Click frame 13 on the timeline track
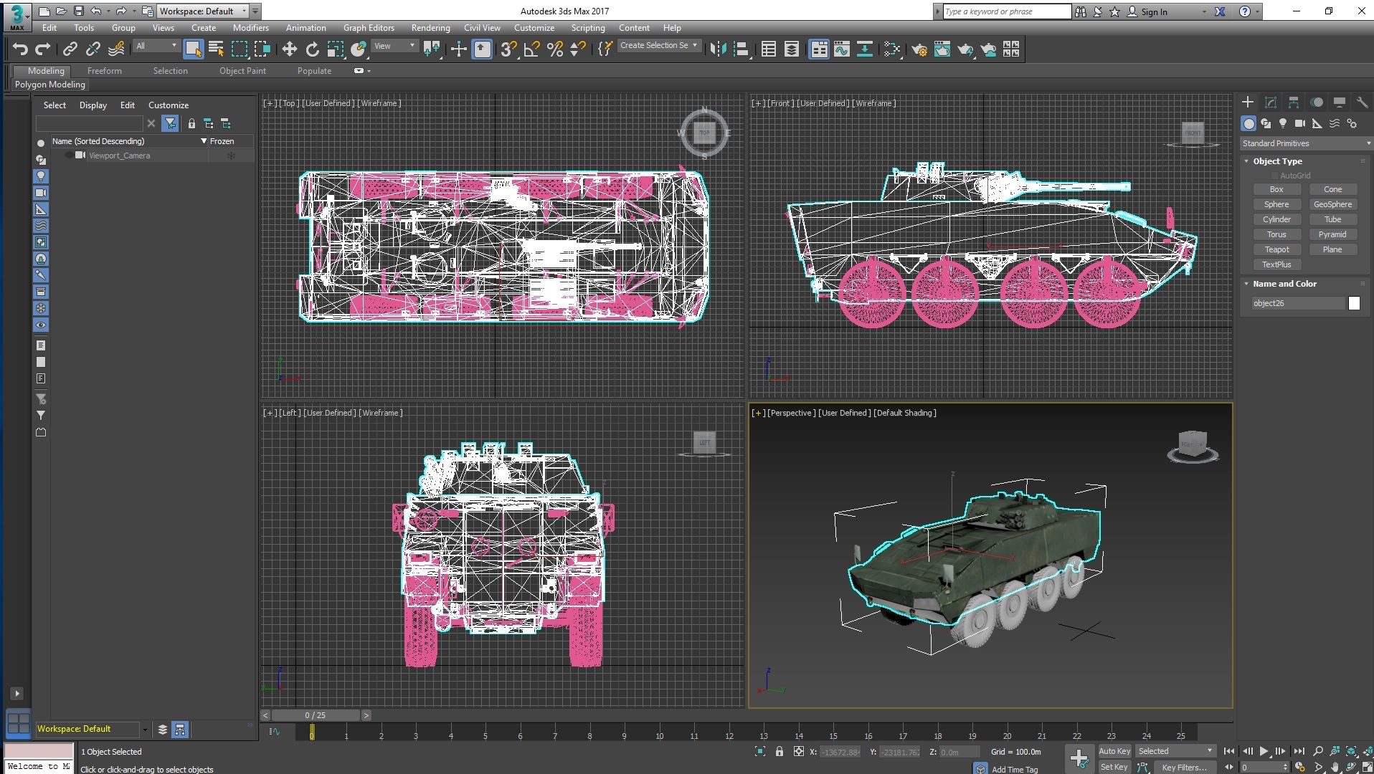 764,732
